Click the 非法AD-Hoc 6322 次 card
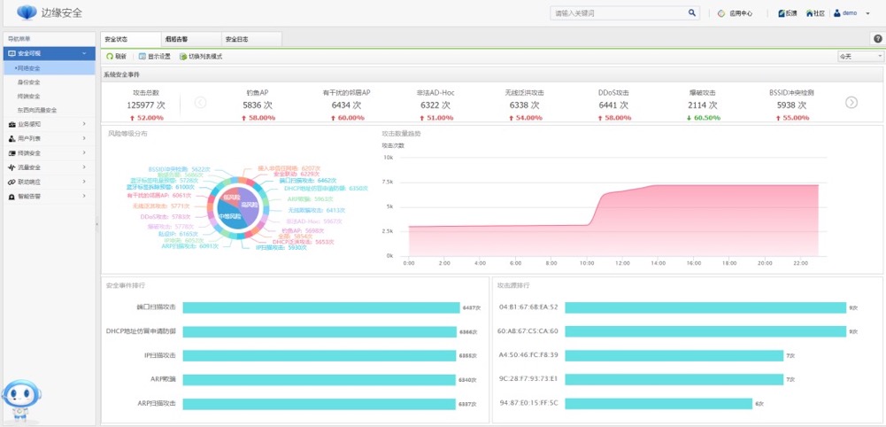The width and height of the screenshot is (886, 427). pos(435,105)
